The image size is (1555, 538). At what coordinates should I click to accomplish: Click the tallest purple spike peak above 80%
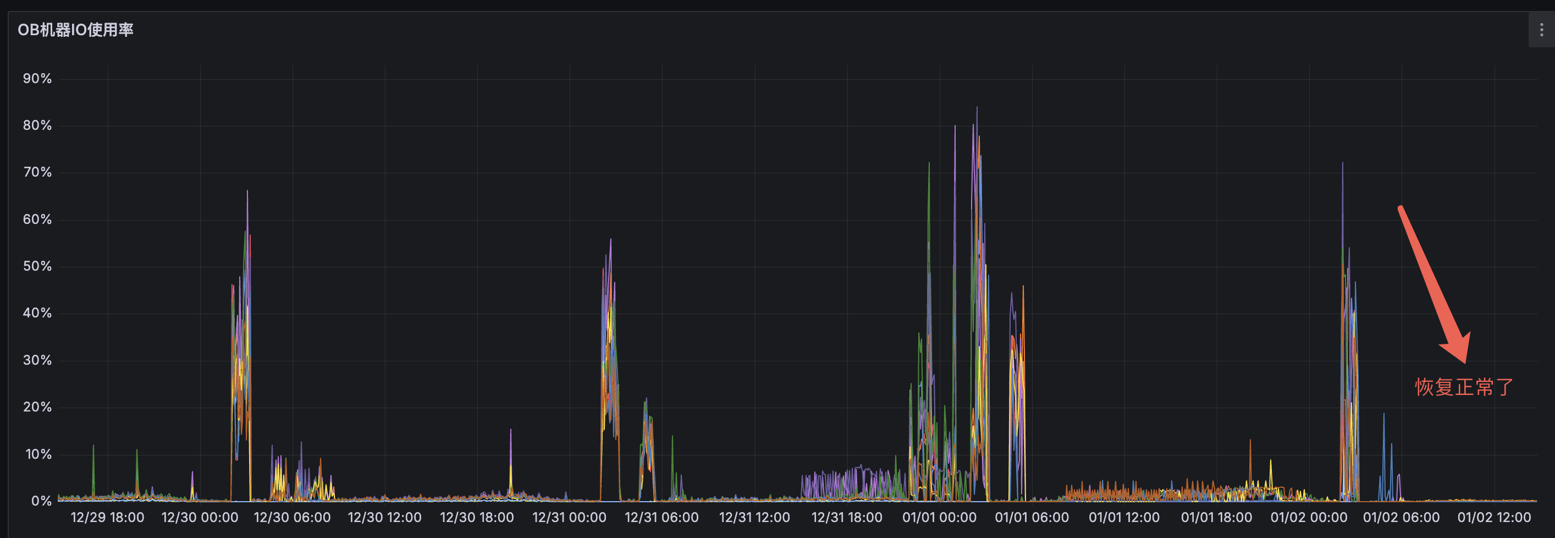point(977,109)
